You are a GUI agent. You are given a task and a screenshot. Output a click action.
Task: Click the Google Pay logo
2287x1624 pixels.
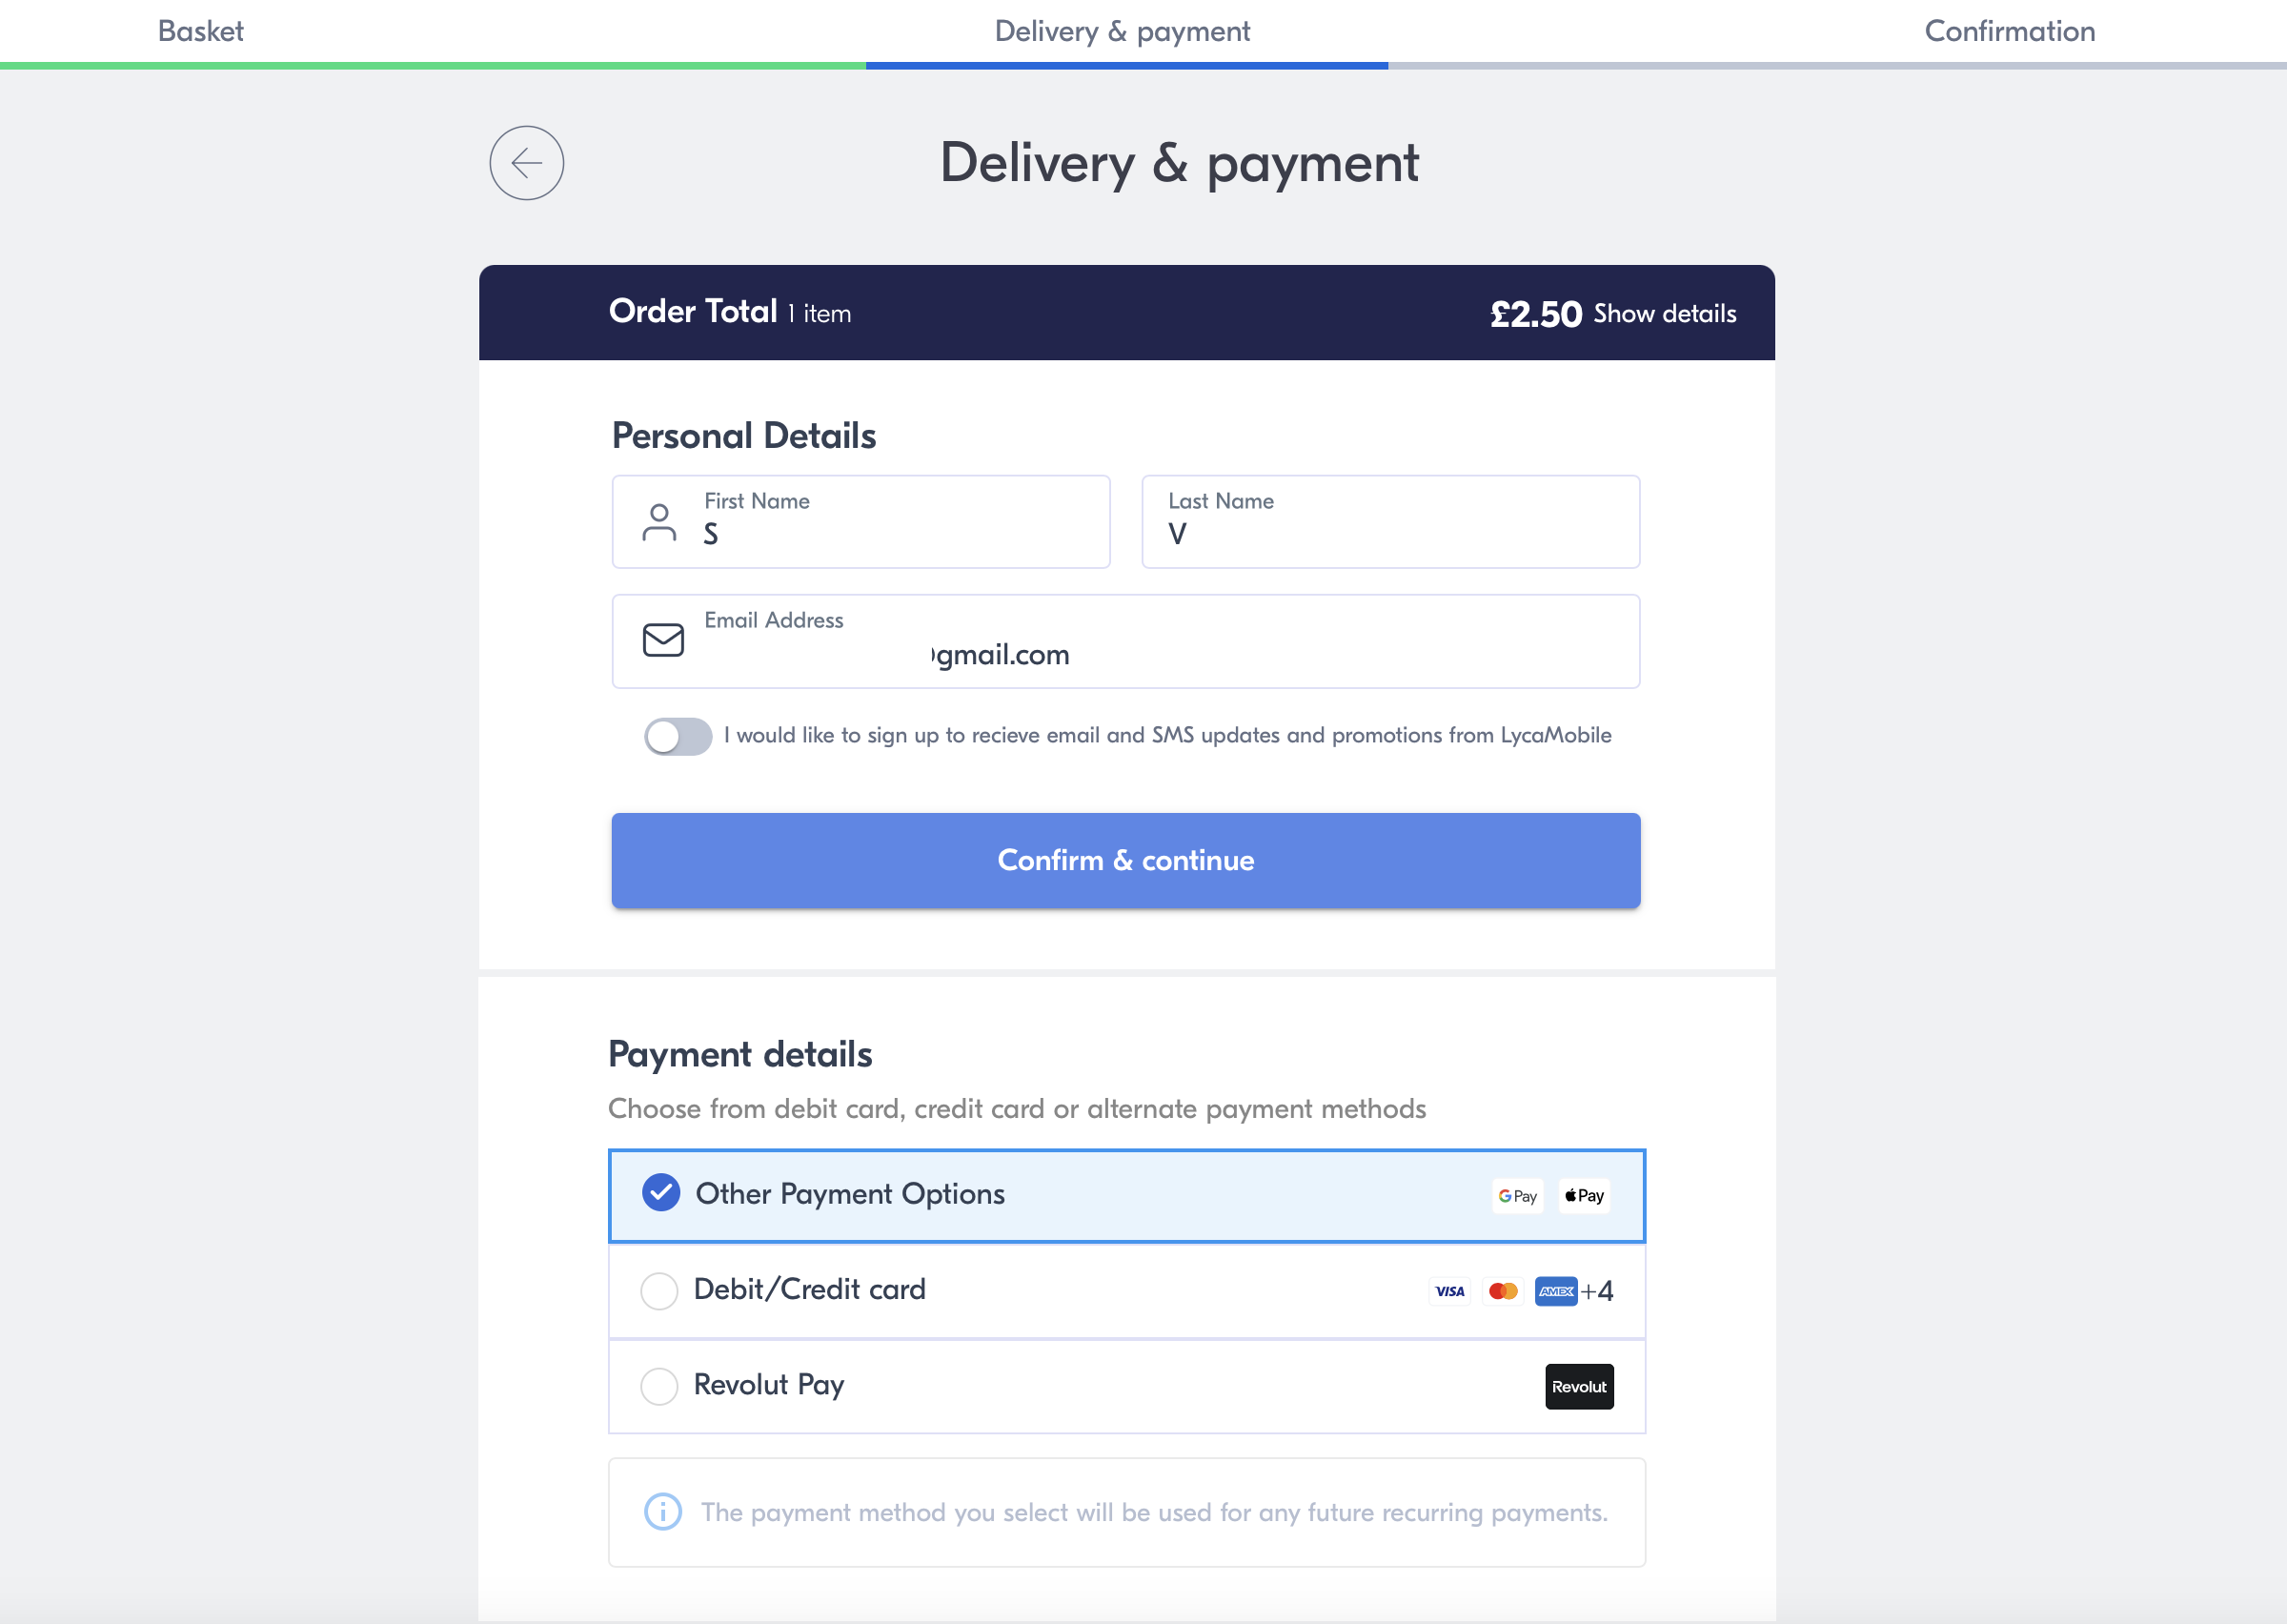click(x=1517, y=1196)
